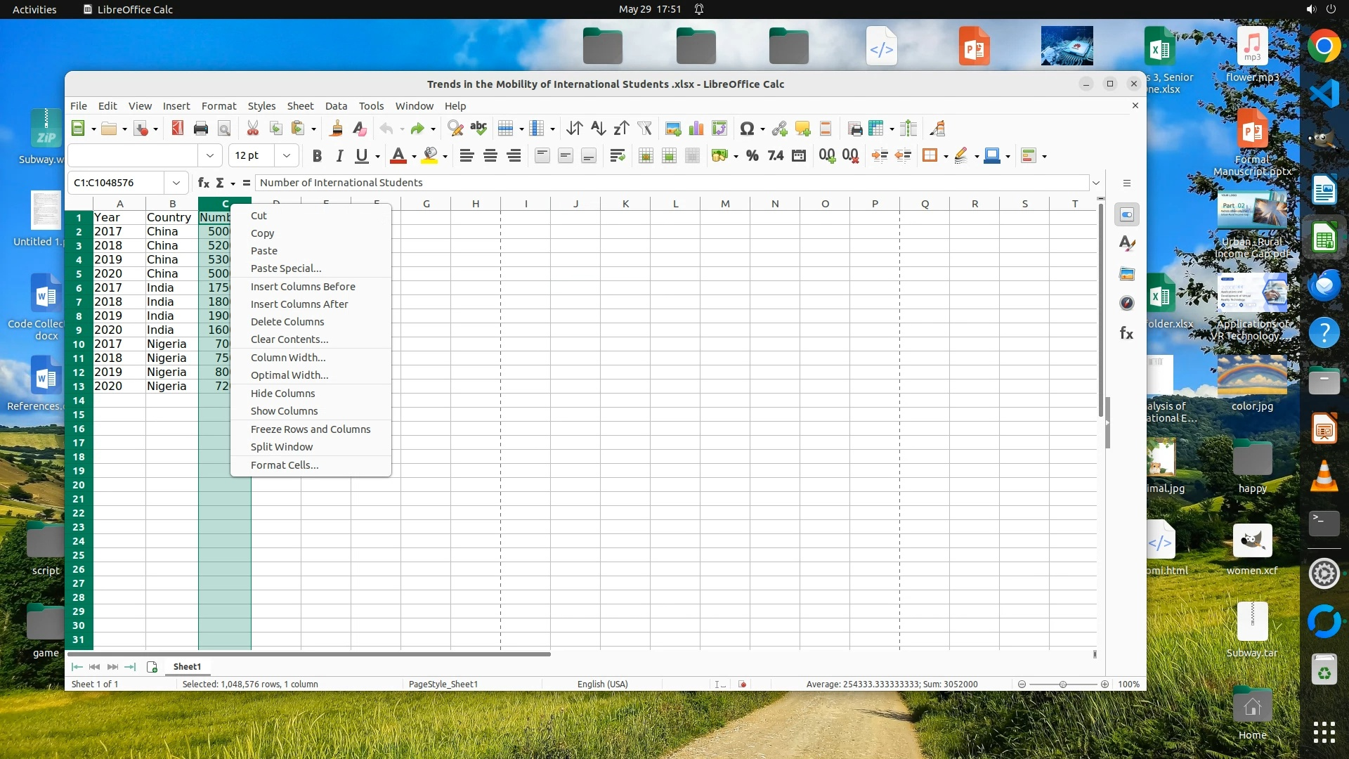Toggle Wrap Text button
1349x759 pixels.
617,156
